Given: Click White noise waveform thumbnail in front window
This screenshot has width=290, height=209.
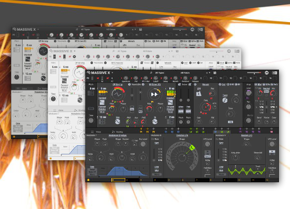Looking at the screenshot, I should [181, 111].
